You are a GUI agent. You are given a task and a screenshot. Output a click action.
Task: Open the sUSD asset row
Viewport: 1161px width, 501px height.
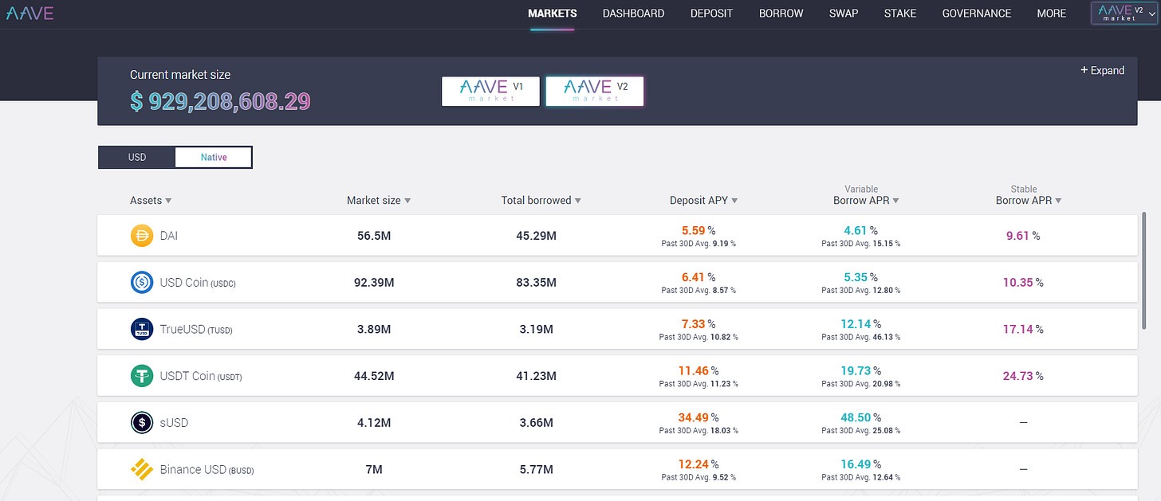[617, 423]
